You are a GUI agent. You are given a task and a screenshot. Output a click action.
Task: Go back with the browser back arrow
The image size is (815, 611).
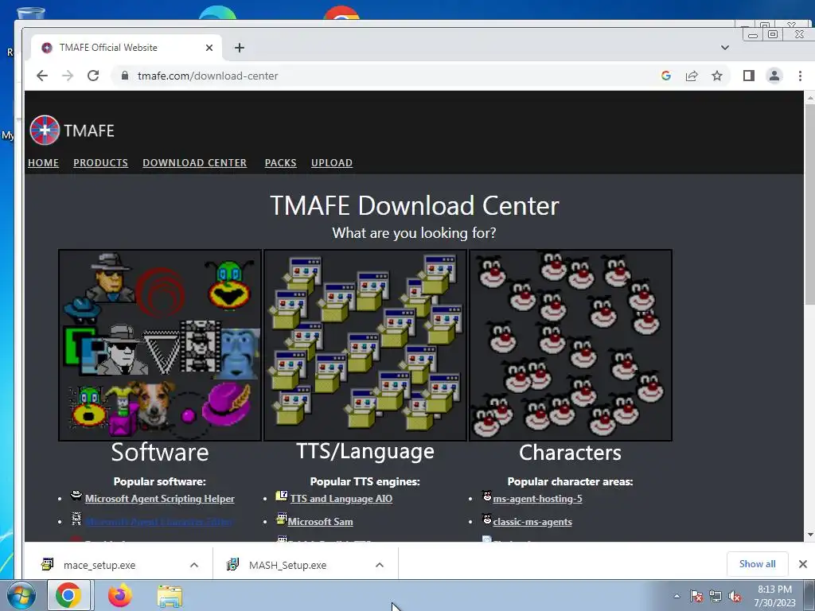click(x=42, y=76)
